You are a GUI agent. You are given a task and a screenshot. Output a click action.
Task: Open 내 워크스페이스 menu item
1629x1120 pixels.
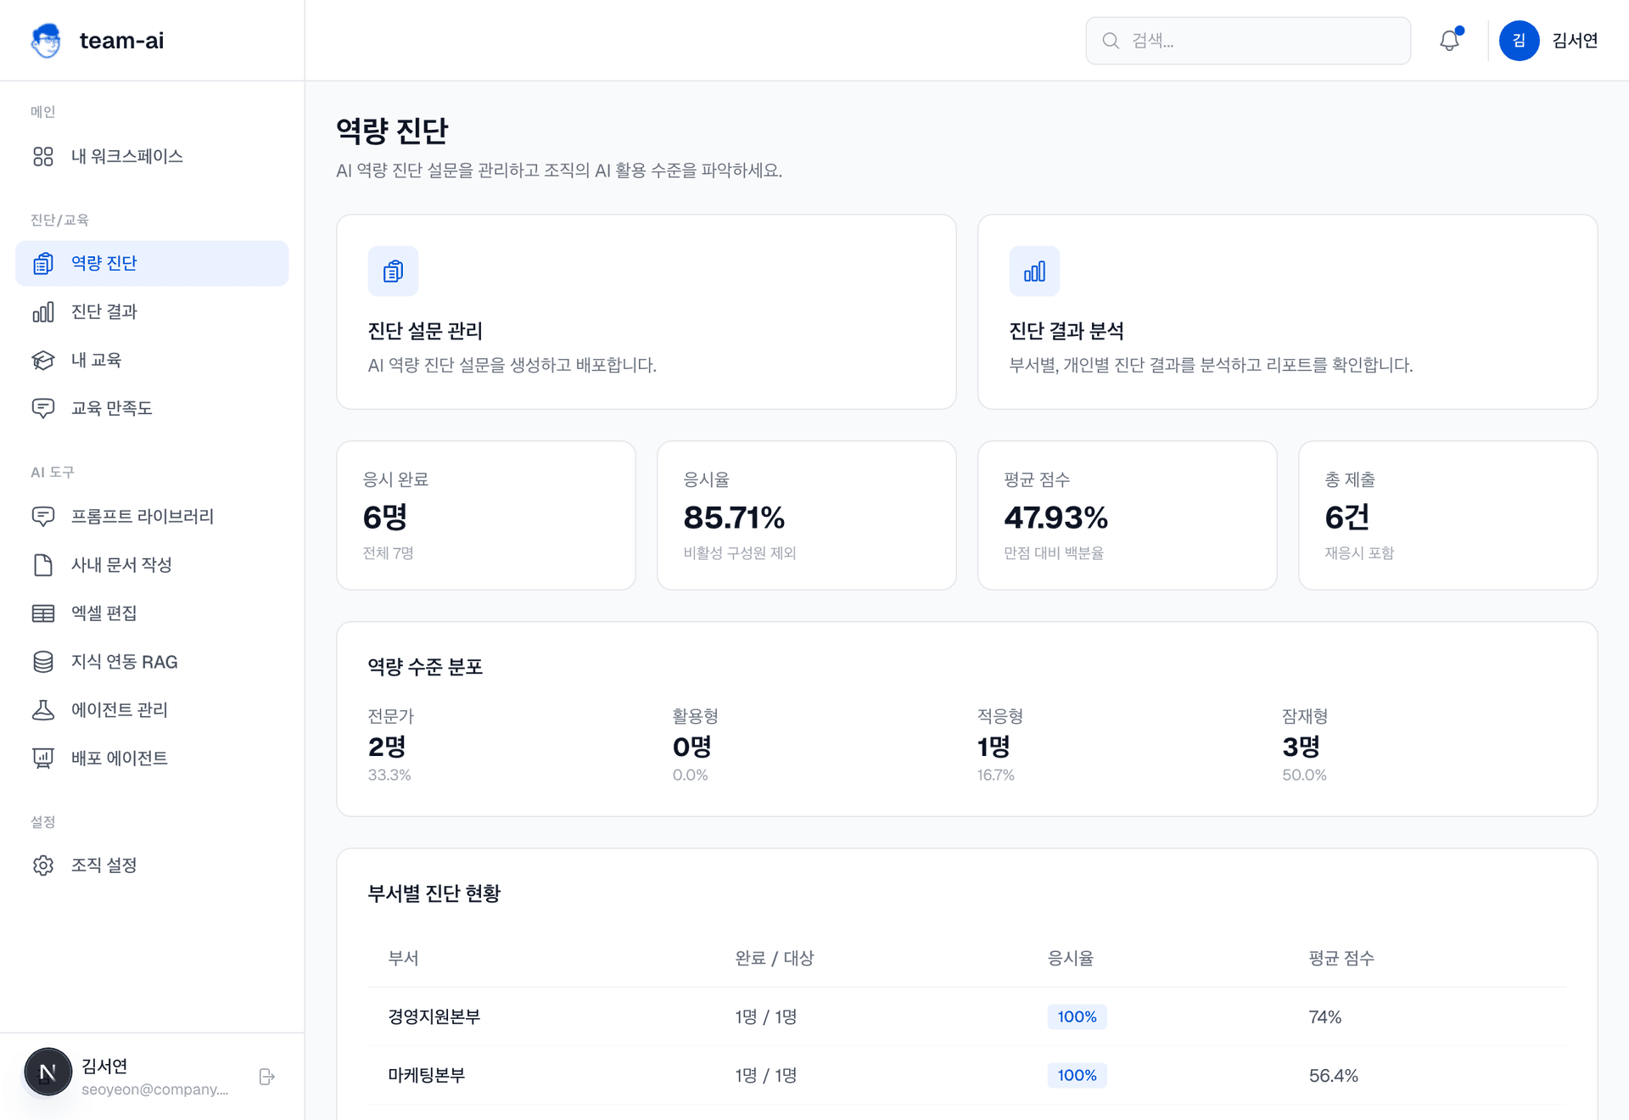coord(152,156)
